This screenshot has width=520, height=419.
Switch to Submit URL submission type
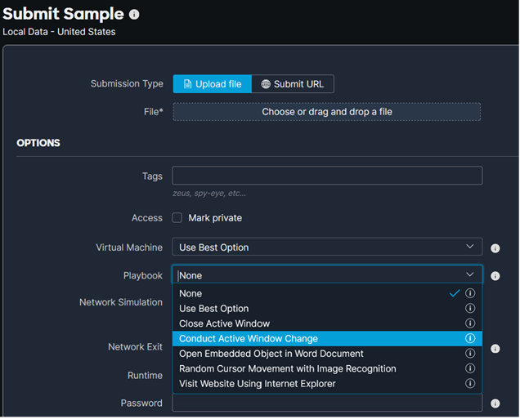293,84
